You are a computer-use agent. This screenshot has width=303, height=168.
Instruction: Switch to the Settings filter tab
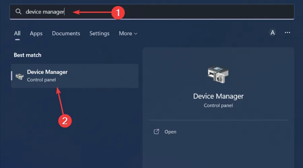click(x=99, y=33)
